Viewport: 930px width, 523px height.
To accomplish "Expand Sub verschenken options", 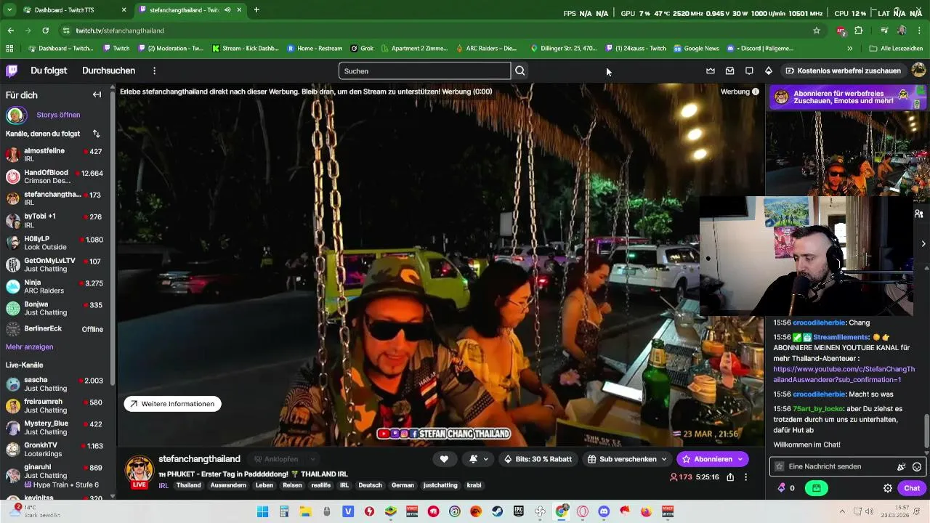I will click(x=664, y=459).
